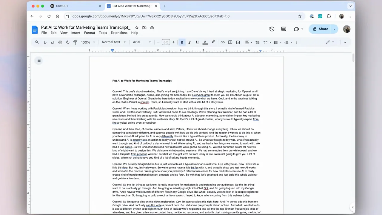Image resolution: width=382 pixels, height=215 pixels.
Task: Open version history
Action: click(272, 29)
